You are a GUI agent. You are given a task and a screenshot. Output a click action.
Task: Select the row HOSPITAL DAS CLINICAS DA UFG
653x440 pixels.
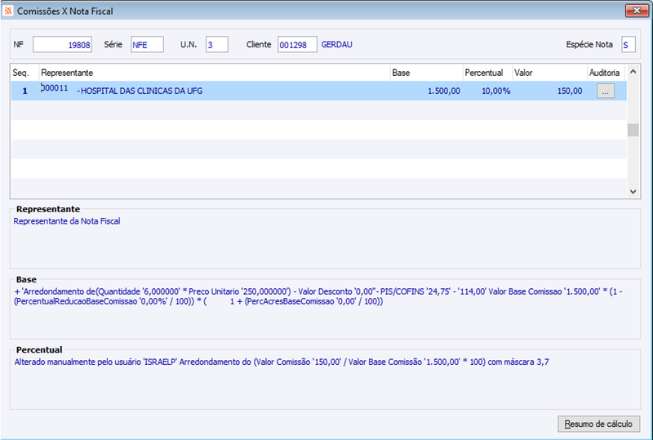pyautogui.click(x=318, y=91)
